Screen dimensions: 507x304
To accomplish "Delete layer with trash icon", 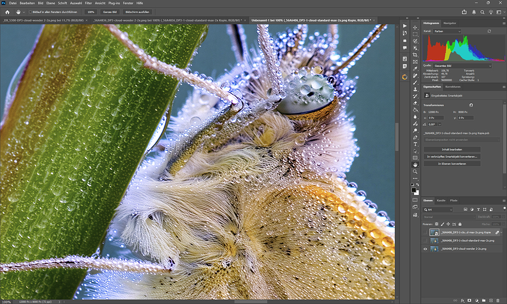I will (x=498, y=300).
